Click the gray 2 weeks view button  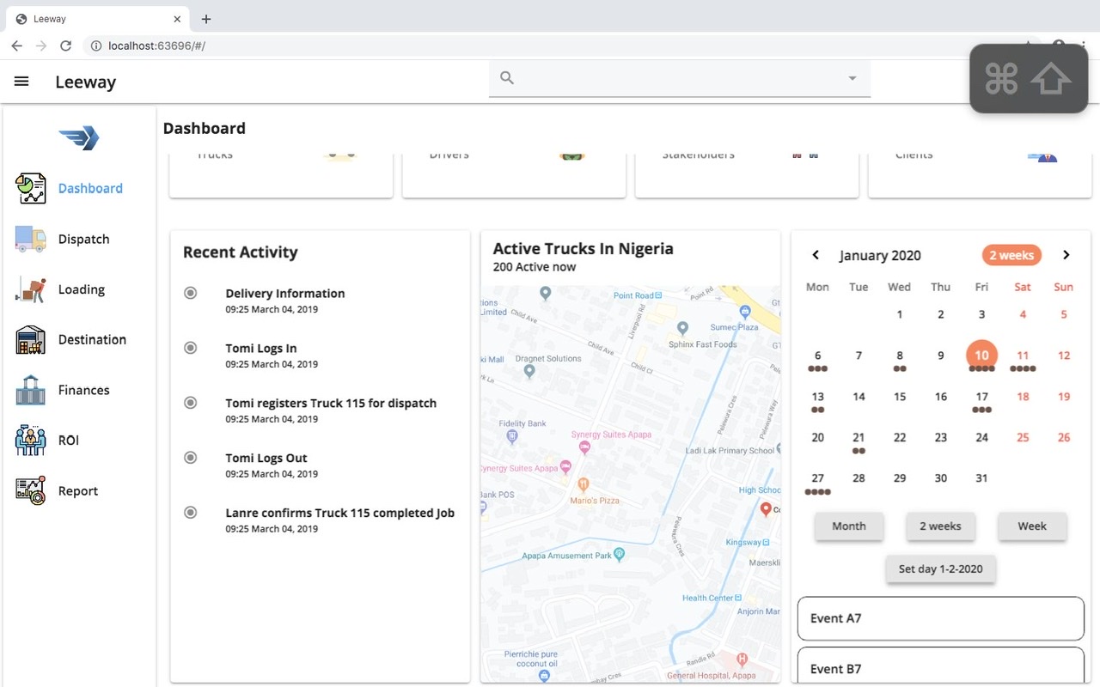coord(940,526)
